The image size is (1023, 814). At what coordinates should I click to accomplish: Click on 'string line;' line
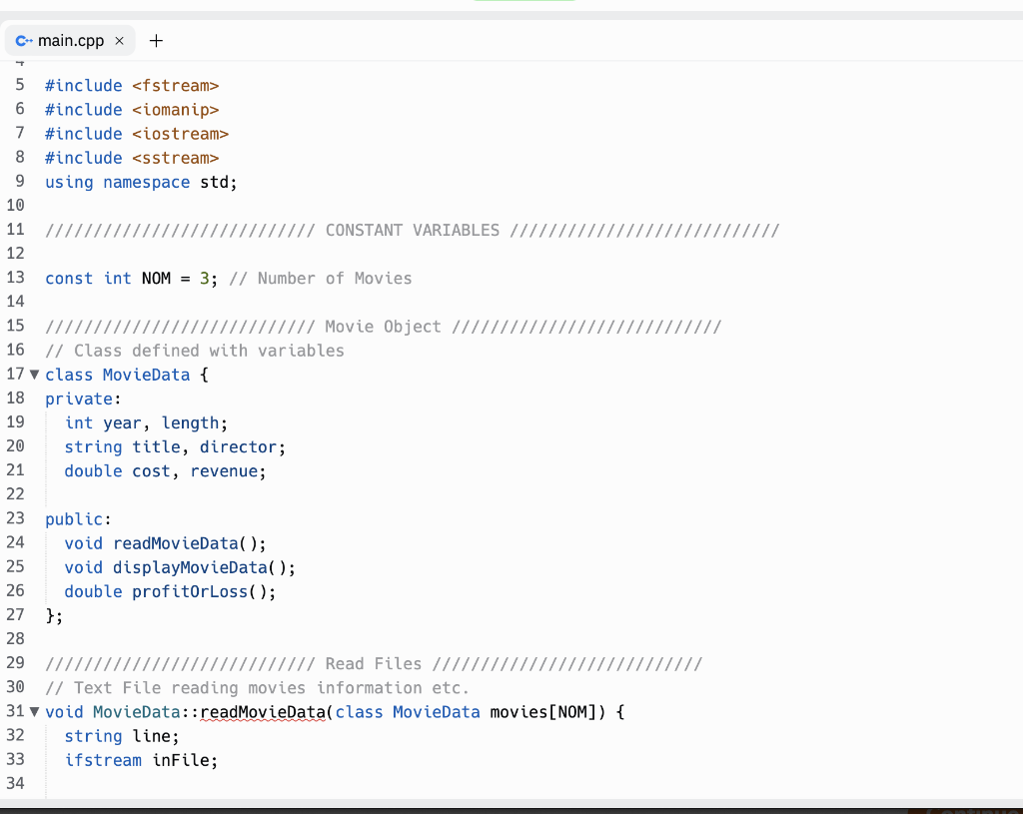[x=122, y=736]
